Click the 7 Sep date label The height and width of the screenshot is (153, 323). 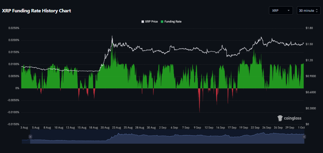click(186, 128)
